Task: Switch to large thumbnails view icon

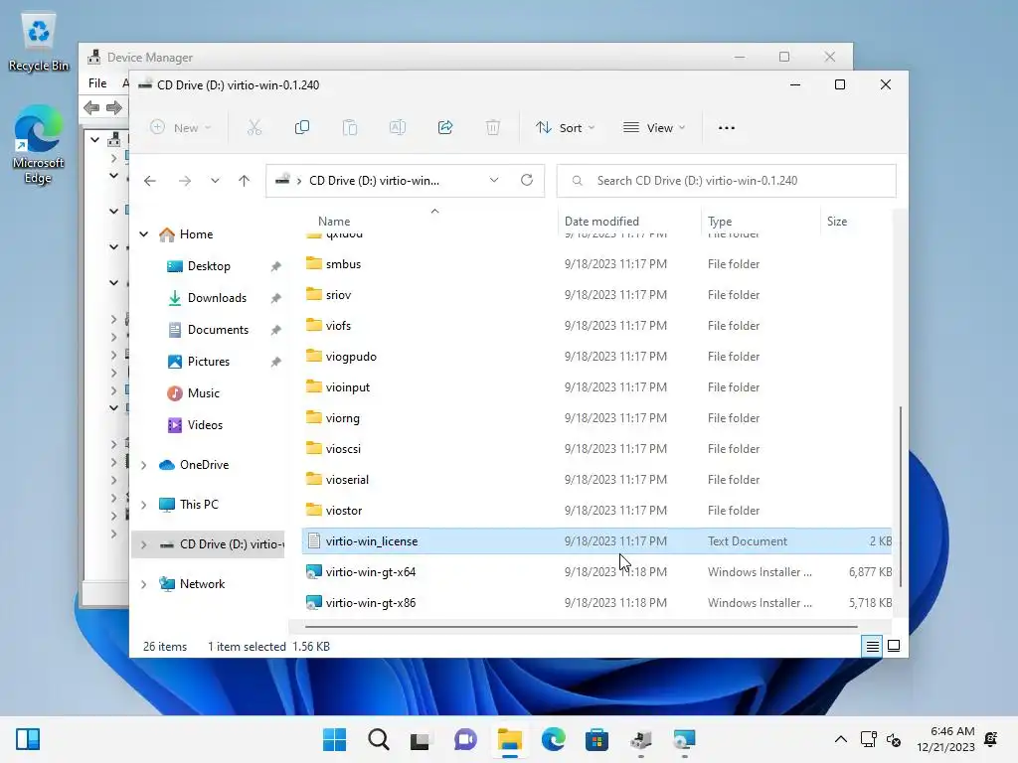Action: tap(894, 646)
